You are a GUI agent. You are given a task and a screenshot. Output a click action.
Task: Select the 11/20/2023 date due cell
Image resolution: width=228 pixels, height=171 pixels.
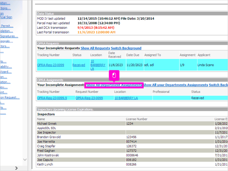[135, 65]
